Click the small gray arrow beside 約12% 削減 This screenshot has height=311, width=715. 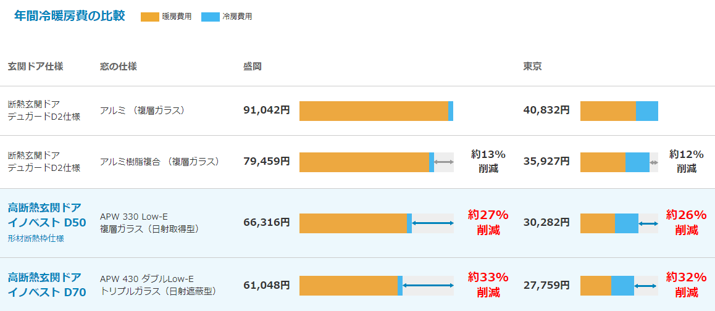click(x=654, y=162)
